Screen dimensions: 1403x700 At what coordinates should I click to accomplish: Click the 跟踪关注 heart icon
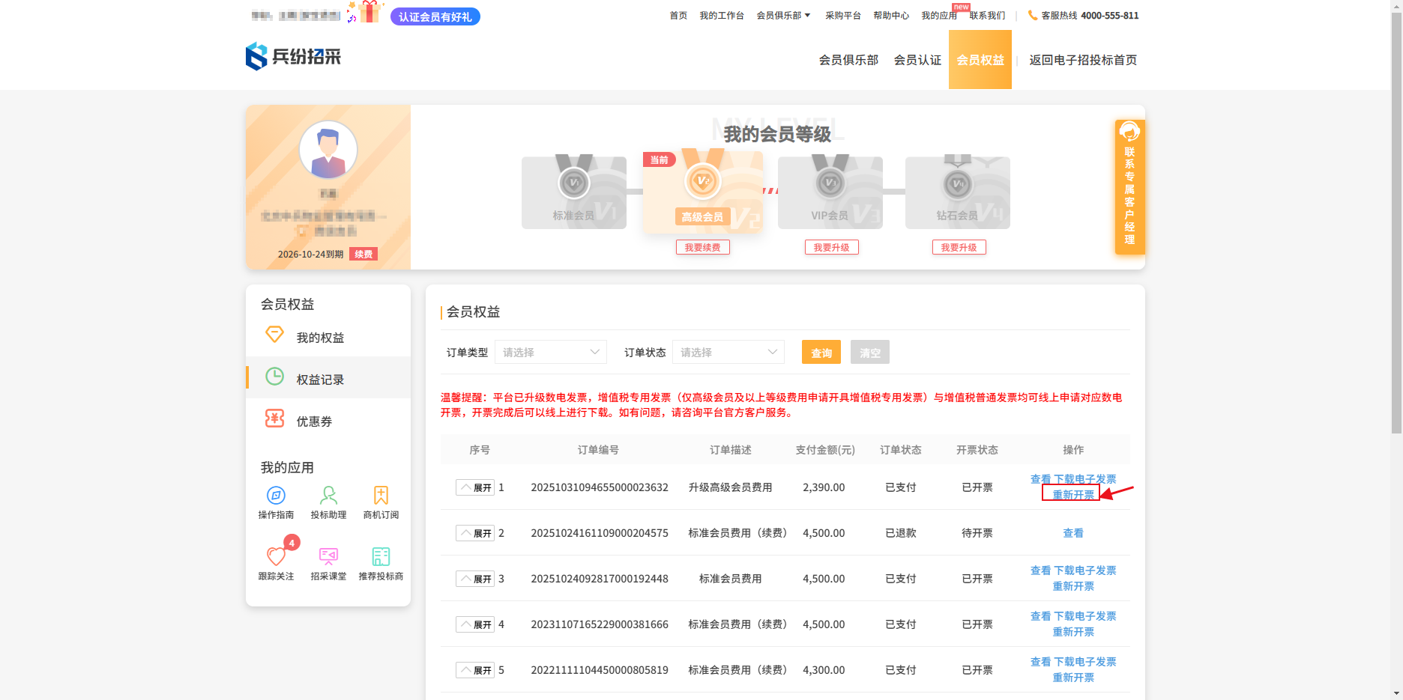[x=276, y=557]
